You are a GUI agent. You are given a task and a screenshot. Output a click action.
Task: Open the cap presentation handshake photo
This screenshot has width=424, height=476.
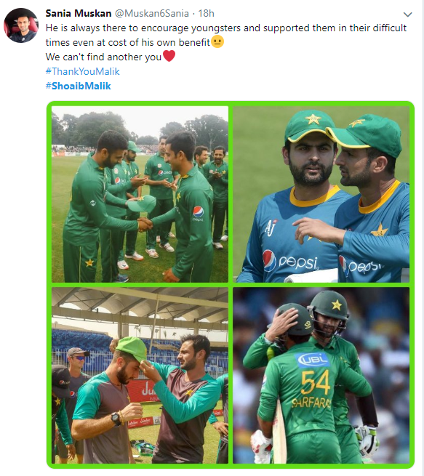[140, 194]
